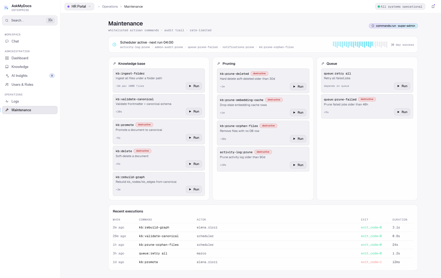Click the notifications bell icon
This screenshot has width=441, height=278.
pyautogui.click(x=433, y=7)
